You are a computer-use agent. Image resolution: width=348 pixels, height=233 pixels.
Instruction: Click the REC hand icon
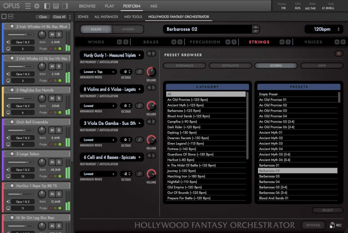pos(332,225)
